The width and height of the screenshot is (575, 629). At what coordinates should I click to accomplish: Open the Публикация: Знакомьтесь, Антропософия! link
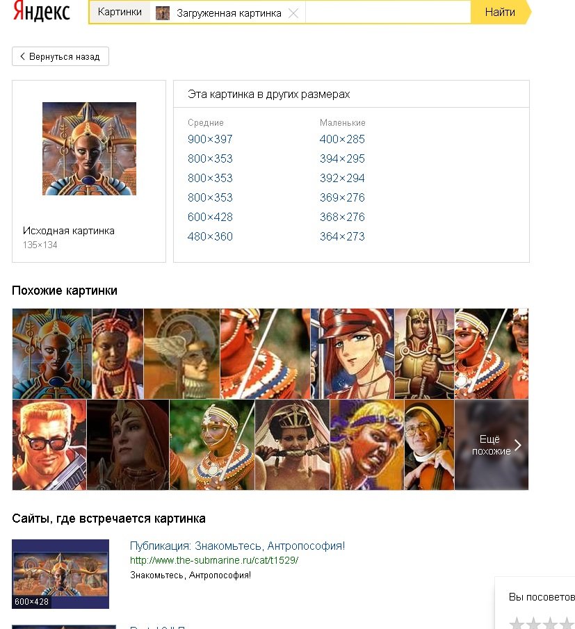pos(238,546)
